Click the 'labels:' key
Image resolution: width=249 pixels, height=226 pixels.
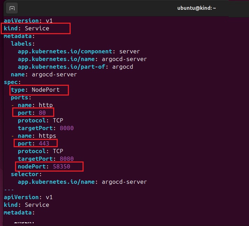(23, 44)
